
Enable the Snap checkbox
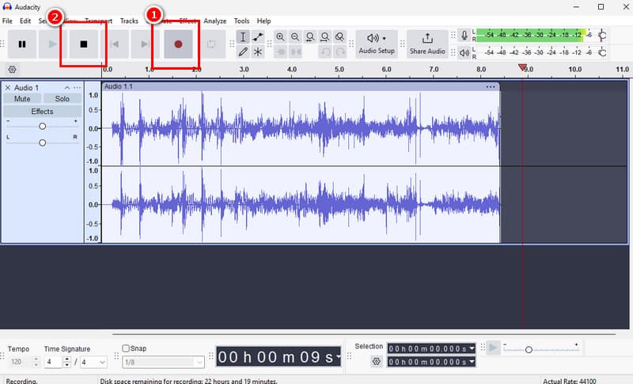(126, 348)
